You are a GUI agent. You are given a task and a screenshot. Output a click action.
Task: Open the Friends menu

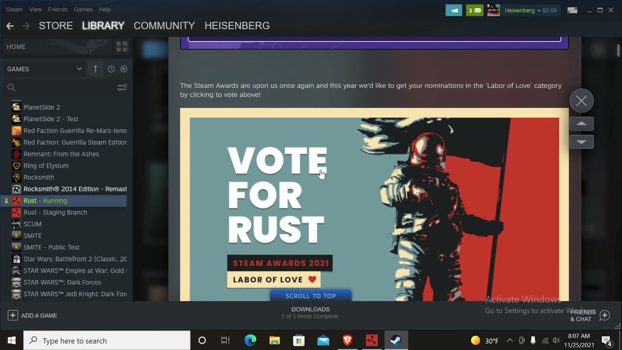(58, 9)
